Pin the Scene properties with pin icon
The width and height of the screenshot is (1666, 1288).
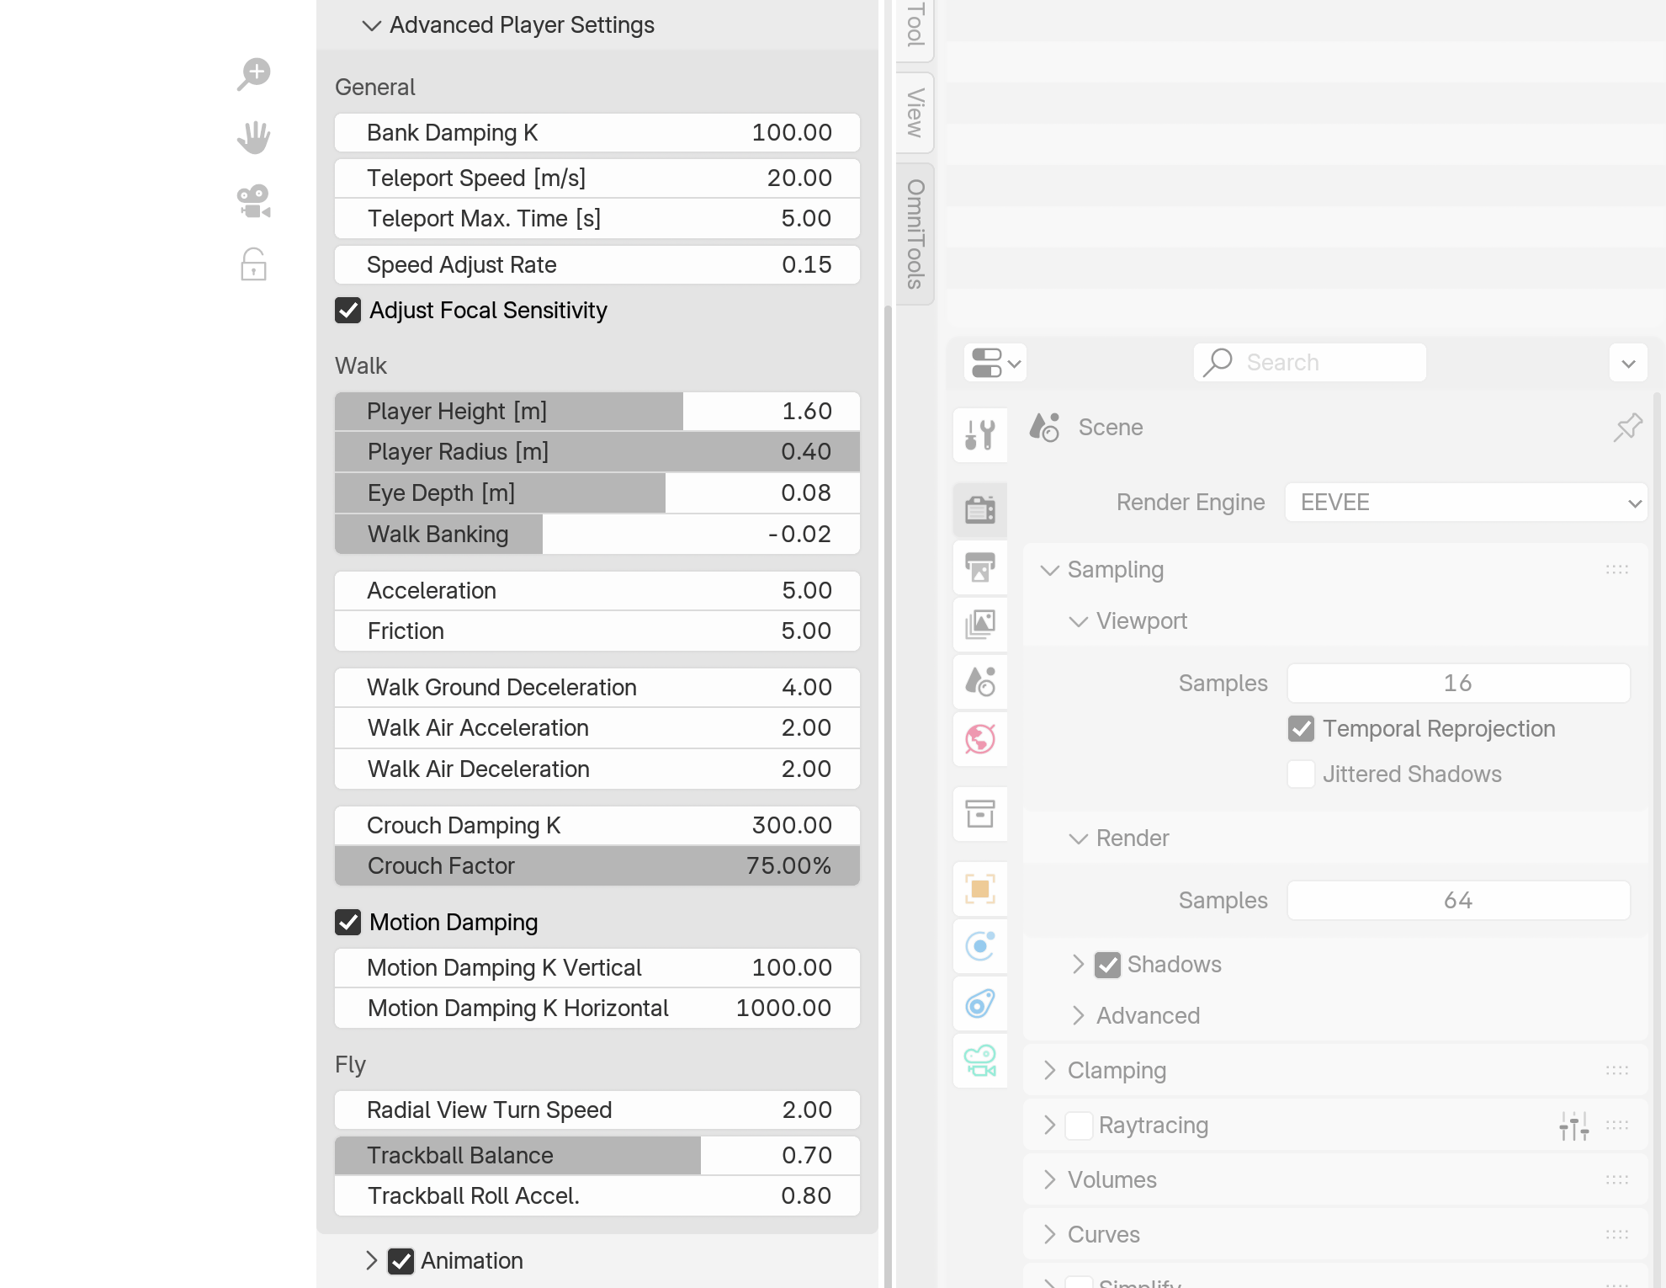[x=1627, y=428]
